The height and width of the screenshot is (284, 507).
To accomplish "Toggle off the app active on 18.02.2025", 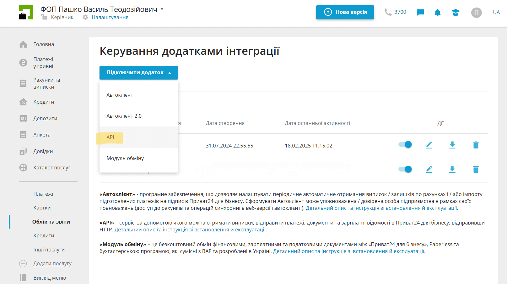I will pos(405,144).
